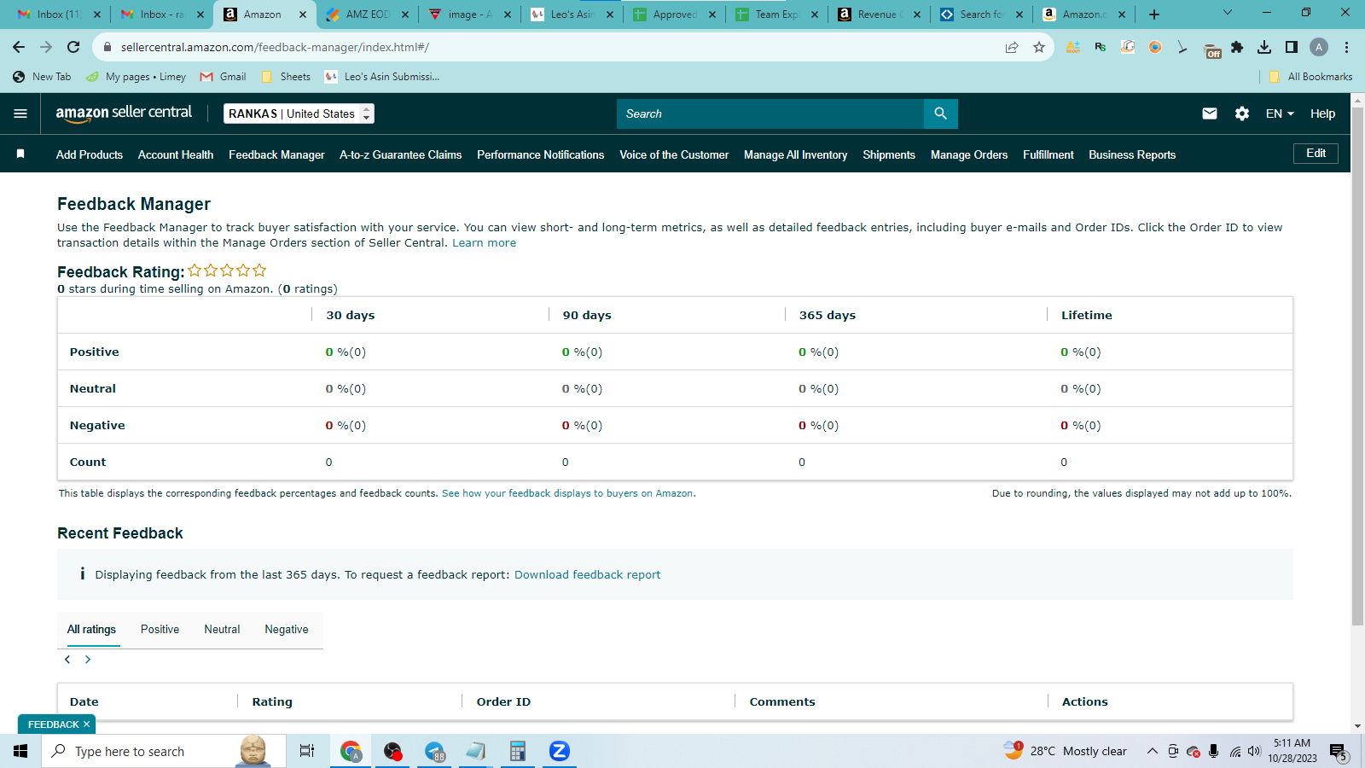Share this page from the address bar
This screenshot has width=1365, height=768.
[x=1012, y=47]
